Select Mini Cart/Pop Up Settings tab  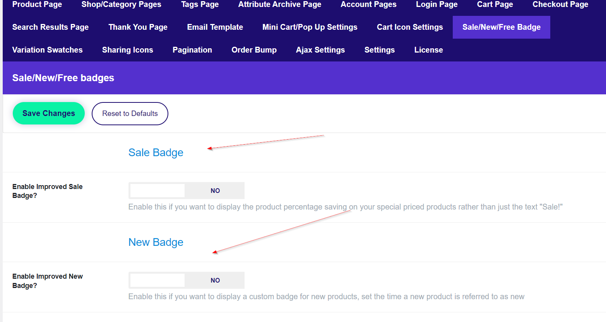coord(310,27)
